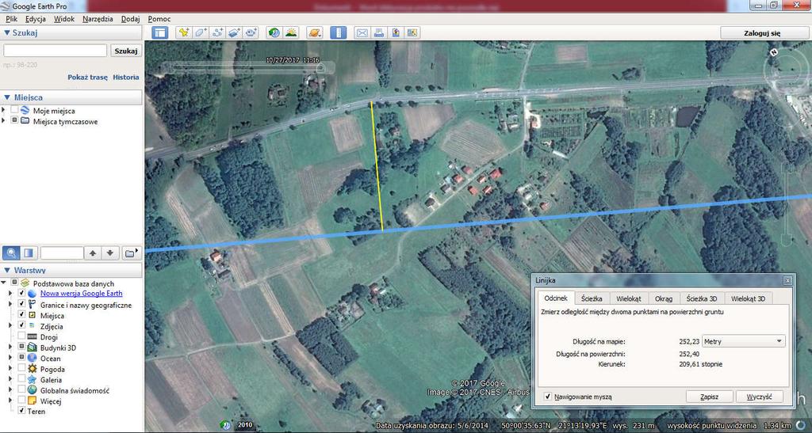Print the current view icon
812x433 pixels.
click(x=378, y=32)
